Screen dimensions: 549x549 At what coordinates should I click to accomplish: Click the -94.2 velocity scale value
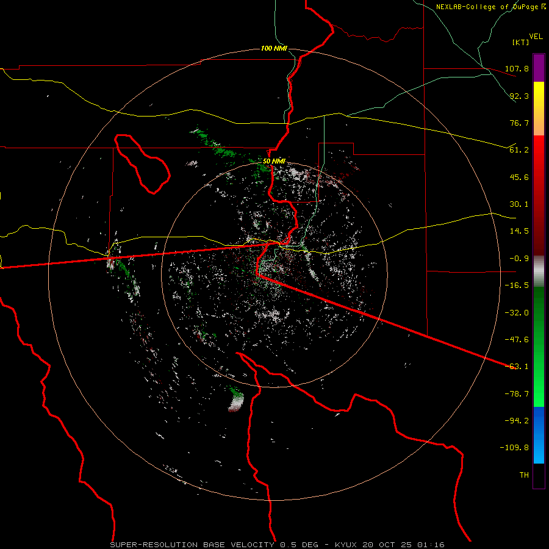tap(517, 421)
